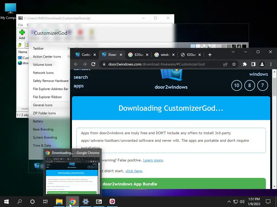This screenshot has height=207, width=277.
Task: View site info lock icon
Action: (x=104, y=64)
